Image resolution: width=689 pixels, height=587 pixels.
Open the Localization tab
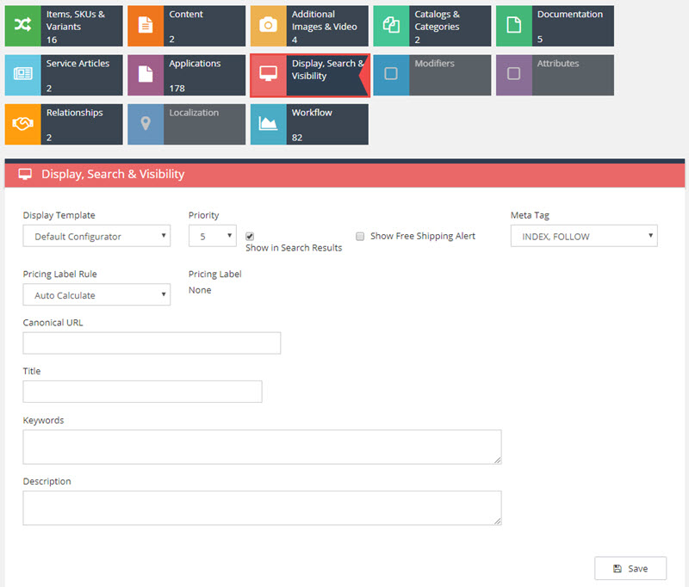186,124
